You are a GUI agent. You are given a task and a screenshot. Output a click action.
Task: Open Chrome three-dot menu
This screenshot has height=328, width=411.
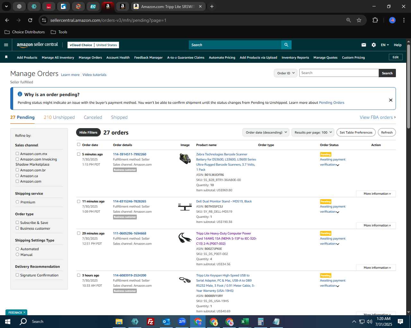tap(403, 20)
